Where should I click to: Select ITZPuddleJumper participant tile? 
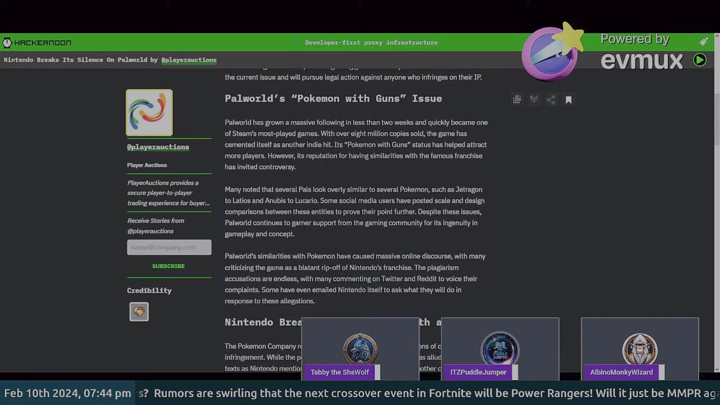click(x=500, y=349)
